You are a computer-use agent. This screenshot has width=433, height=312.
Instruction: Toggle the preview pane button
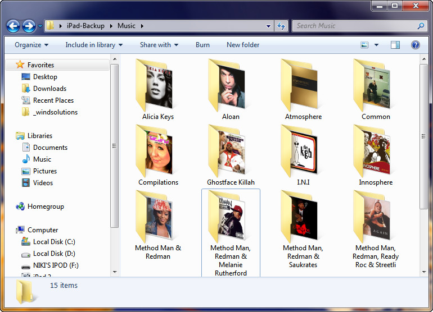coord(395,45)
